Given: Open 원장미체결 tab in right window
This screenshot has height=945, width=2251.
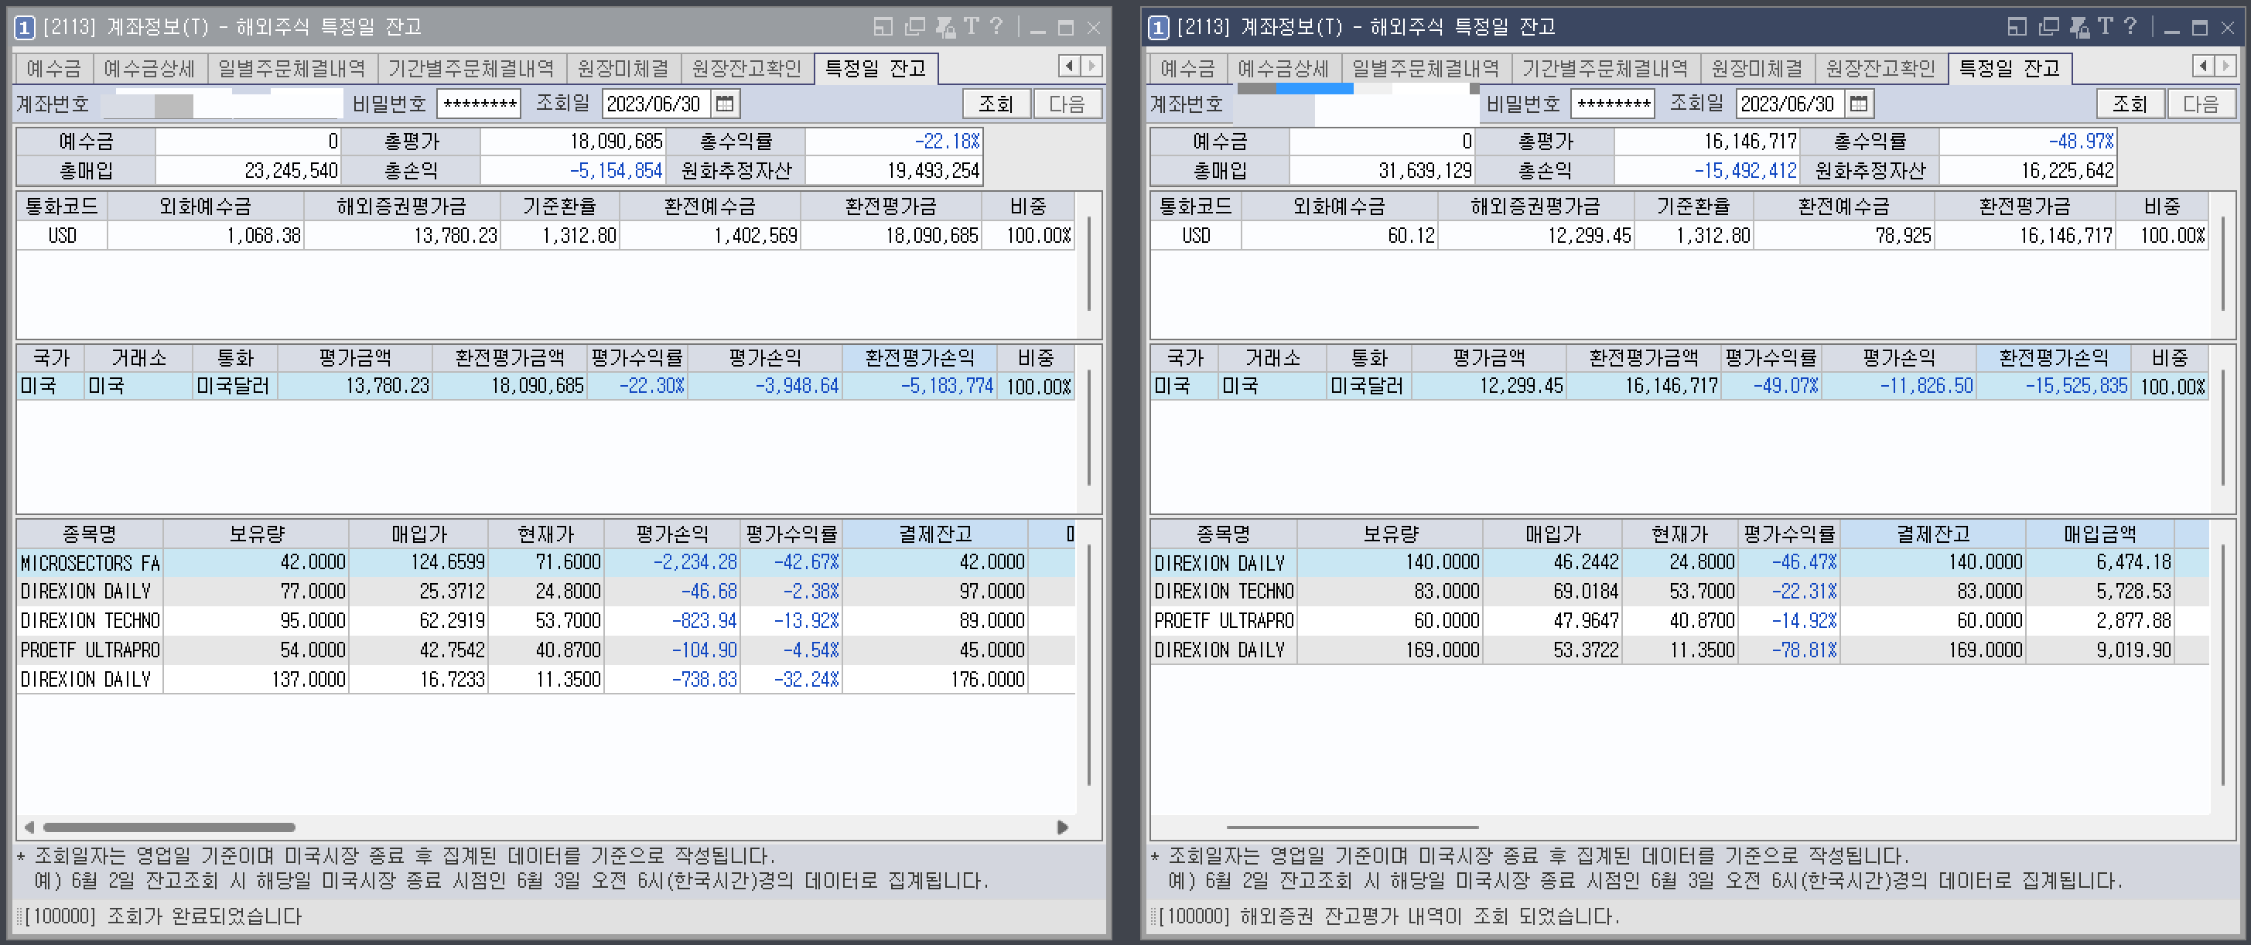Looking at the screenshot, I should 1757,68.
